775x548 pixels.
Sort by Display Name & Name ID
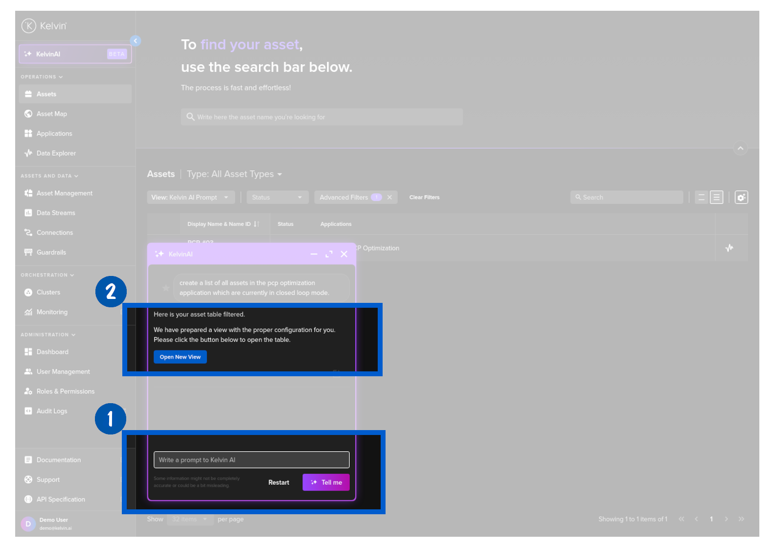pos(256,224)
